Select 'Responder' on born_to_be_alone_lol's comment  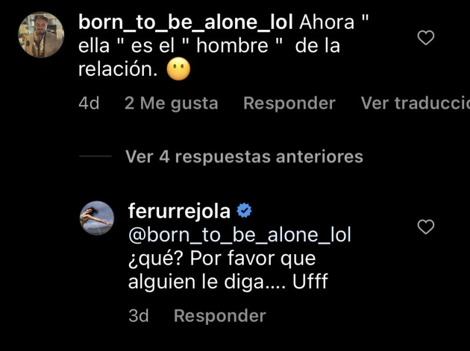point(288,103)
